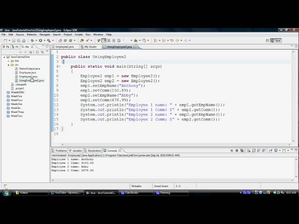The image size is (299, 224).
Task: Open the Source menu
Action: (x=20, y=35)
